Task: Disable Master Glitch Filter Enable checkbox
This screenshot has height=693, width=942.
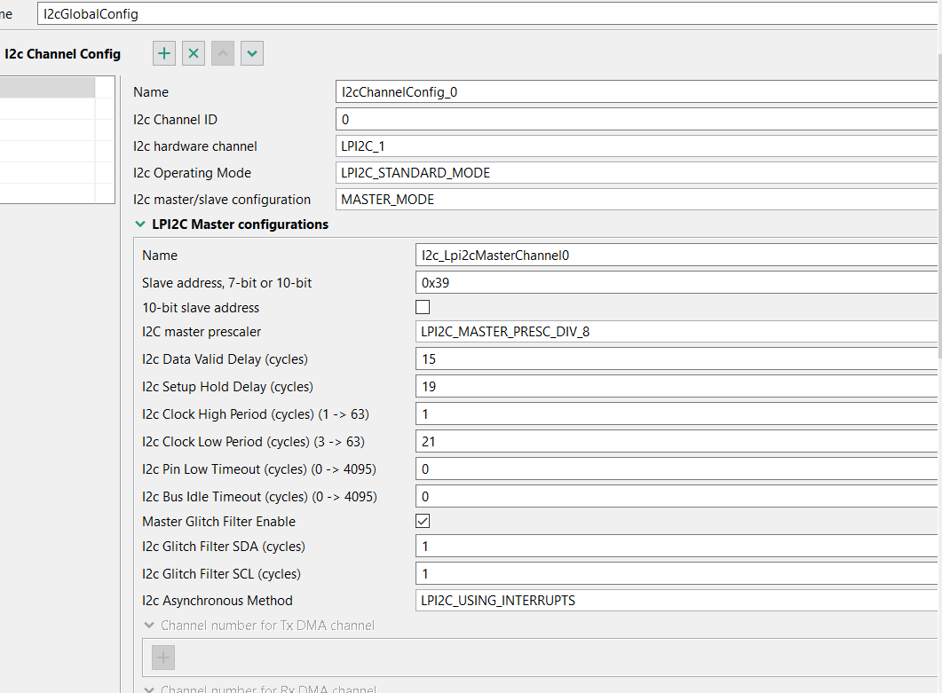Action: click(423, 521)
